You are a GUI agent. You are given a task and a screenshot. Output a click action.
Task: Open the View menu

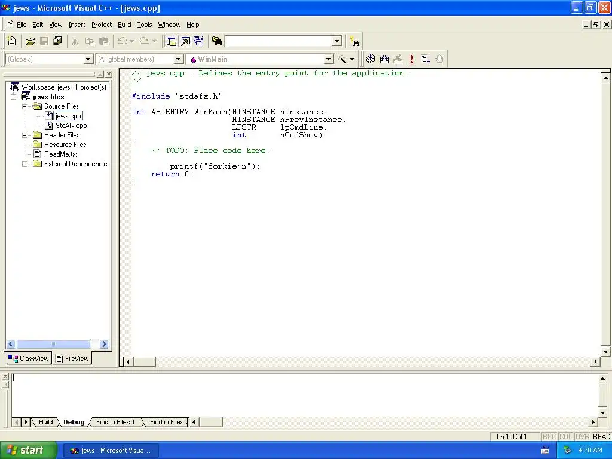pyautogui.click(x=56, y=25)
